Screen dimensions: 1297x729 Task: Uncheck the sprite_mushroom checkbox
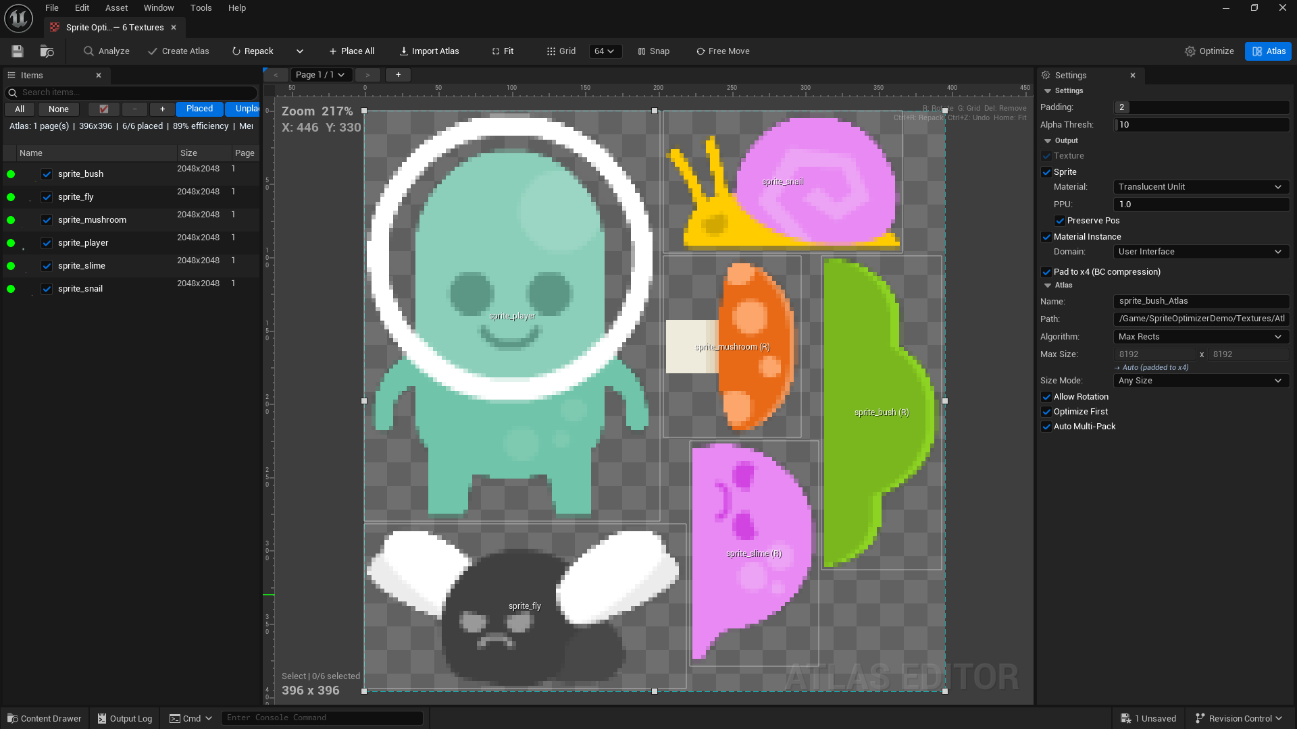click(x=46, y=219)
